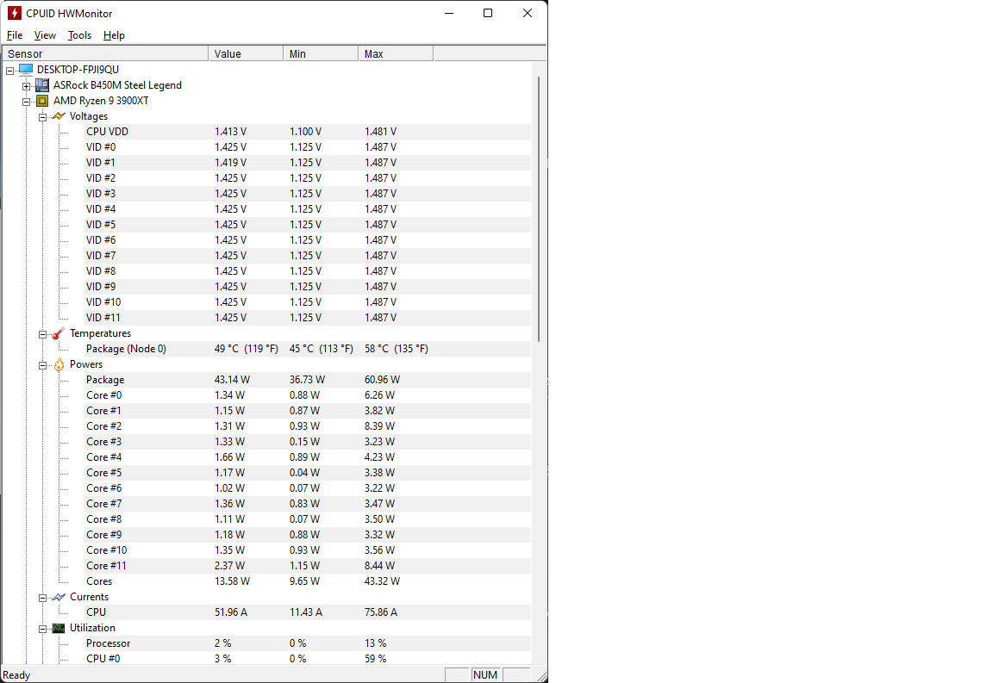
Task: Click the Utilization graph icon
Action: (x=59, y=628)
